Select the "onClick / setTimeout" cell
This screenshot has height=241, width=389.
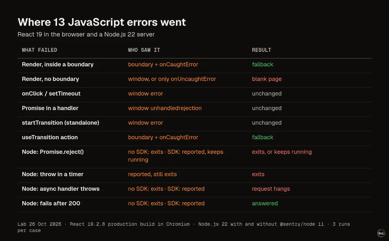[x=51, y=94]
